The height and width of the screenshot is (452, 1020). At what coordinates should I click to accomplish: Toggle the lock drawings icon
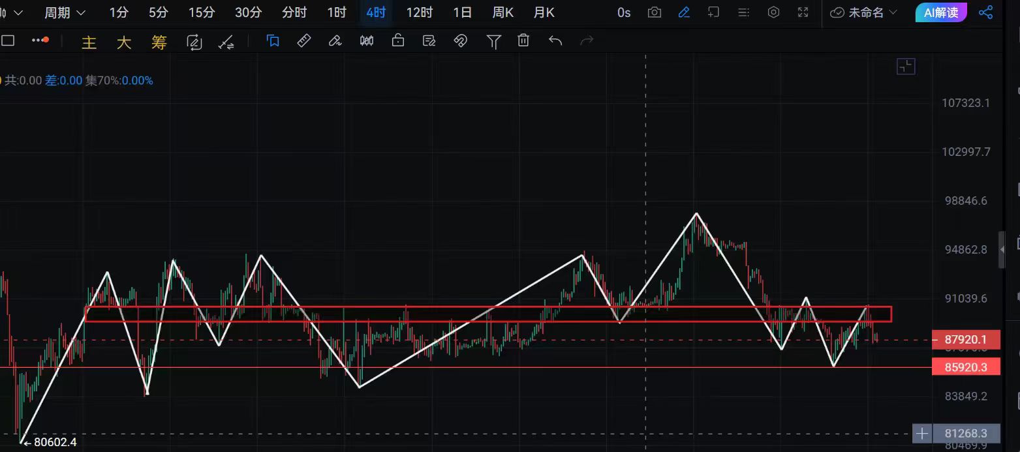tap(398, 41)
